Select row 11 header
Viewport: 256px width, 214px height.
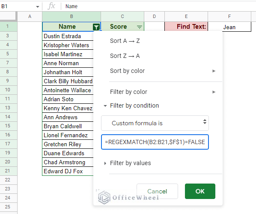9,99
